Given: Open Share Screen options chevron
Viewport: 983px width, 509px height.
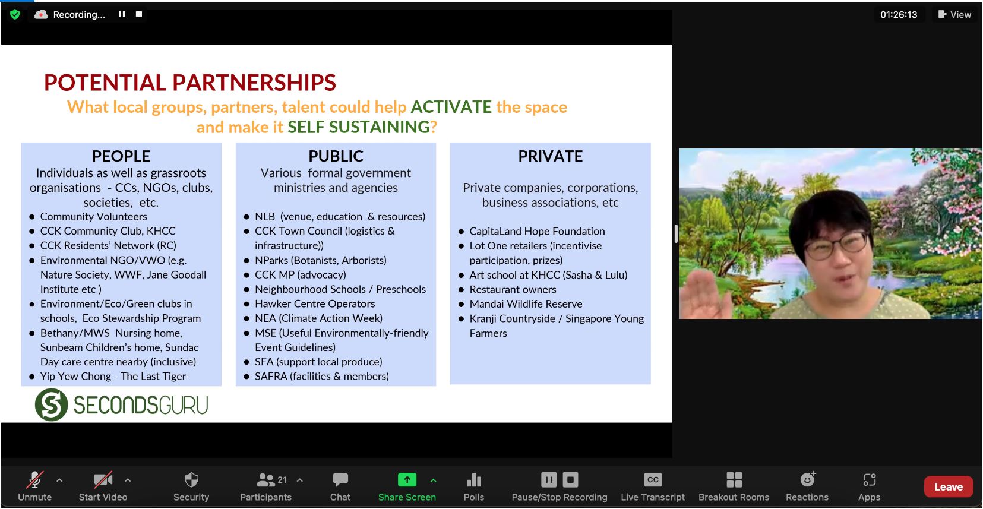Looking at the screenshot, I should pos(434,480).
